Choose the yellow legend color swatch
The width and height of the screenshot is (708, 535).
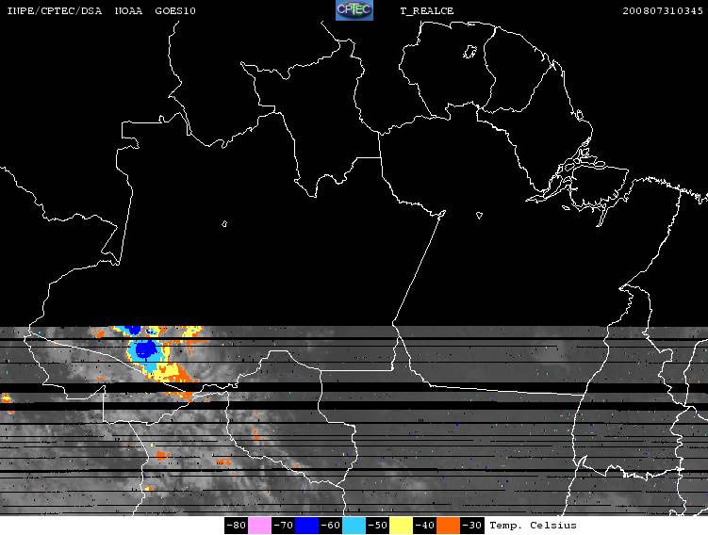click(x=401, y=526)
